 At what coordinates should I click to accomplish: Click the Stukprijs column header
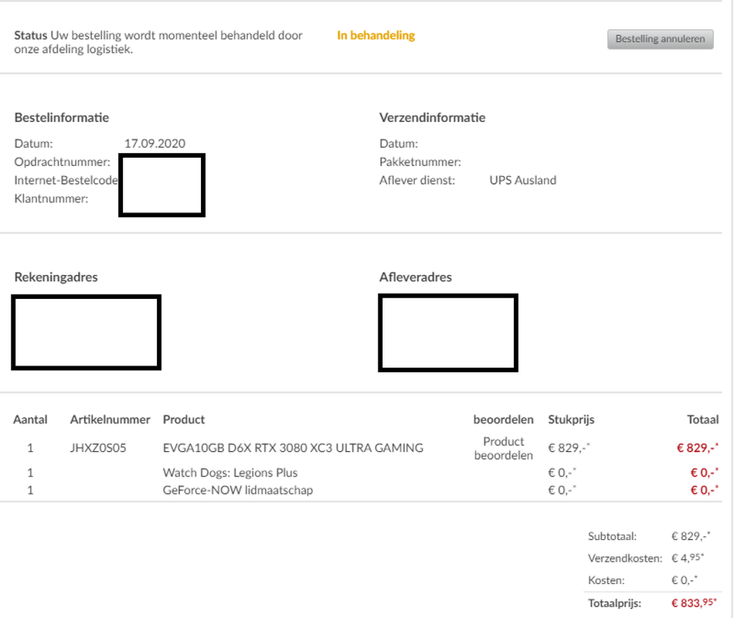pos(571,419)
